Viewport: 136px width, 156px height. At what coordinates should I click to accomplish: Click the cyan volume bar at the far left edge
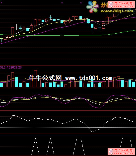click(1, 85)
